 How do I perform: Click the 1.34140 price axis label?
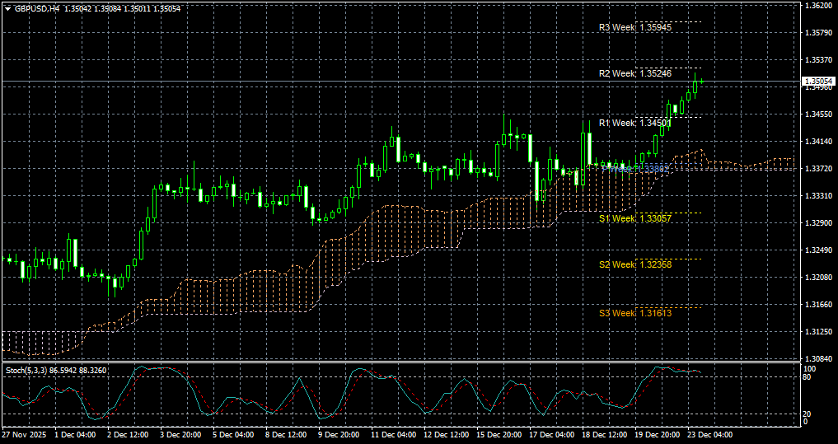point(817,141)
